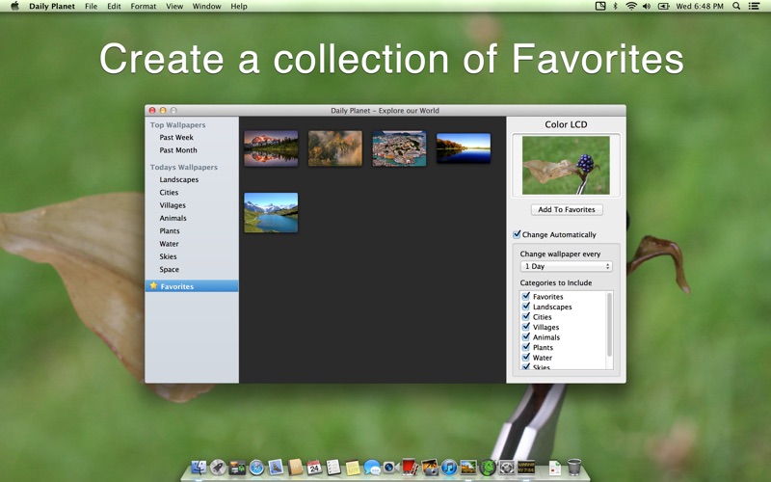Image resolution: width=771 pixels, height=482 pixels.
Task: Select the misty autumn forest wallpaper thumbnail
Action: click(x=334, y=148)
